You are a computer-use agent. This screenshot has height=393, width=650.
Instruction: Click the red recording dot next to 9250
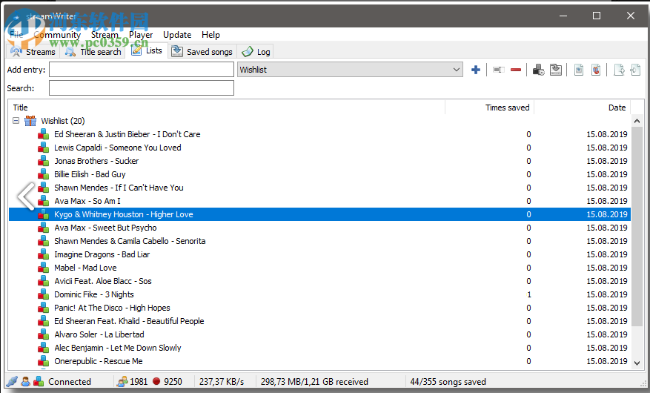[156, 381]
